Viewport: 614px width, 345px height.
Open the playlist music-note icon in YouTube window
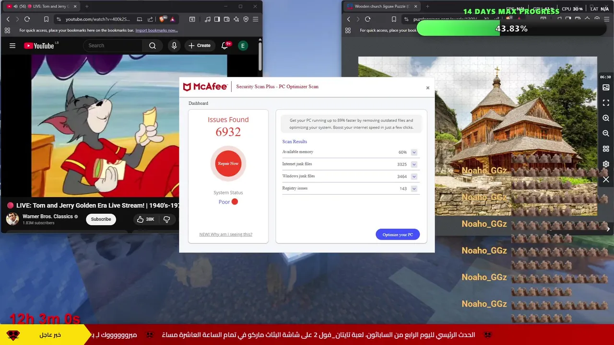207,19
